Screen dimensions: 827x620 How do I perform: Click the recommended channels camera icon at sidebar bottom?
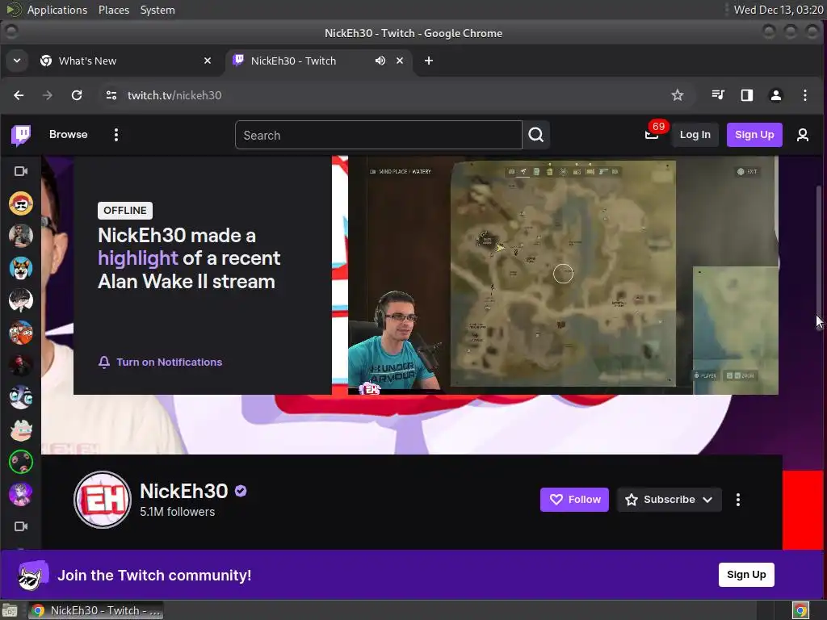[21, 526]
